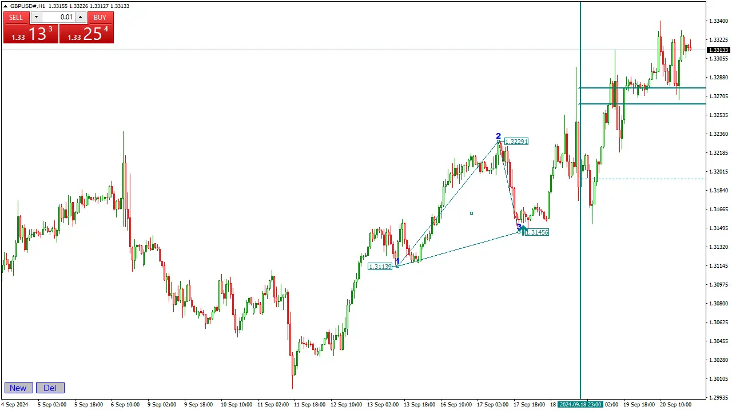Click the BUY button on the trading panel

tap(100, 17)
